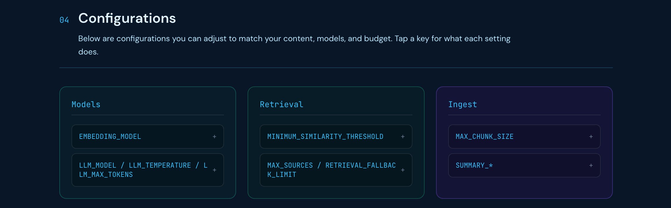Viewport: 671px width, 208px height.
Task: Open the MAX_CHUNK_SIZE setting description
Action: [524, 137]
